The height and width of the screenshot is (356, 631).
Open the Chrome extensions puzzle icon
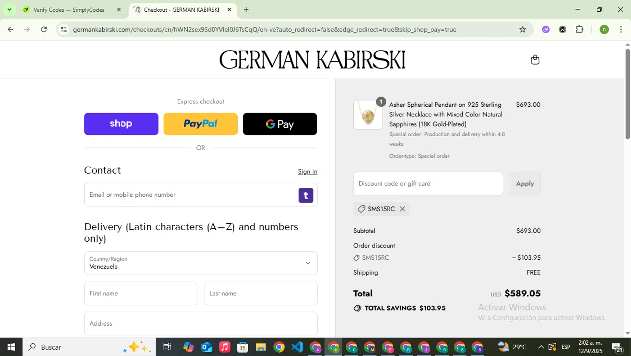pos(579,29)
